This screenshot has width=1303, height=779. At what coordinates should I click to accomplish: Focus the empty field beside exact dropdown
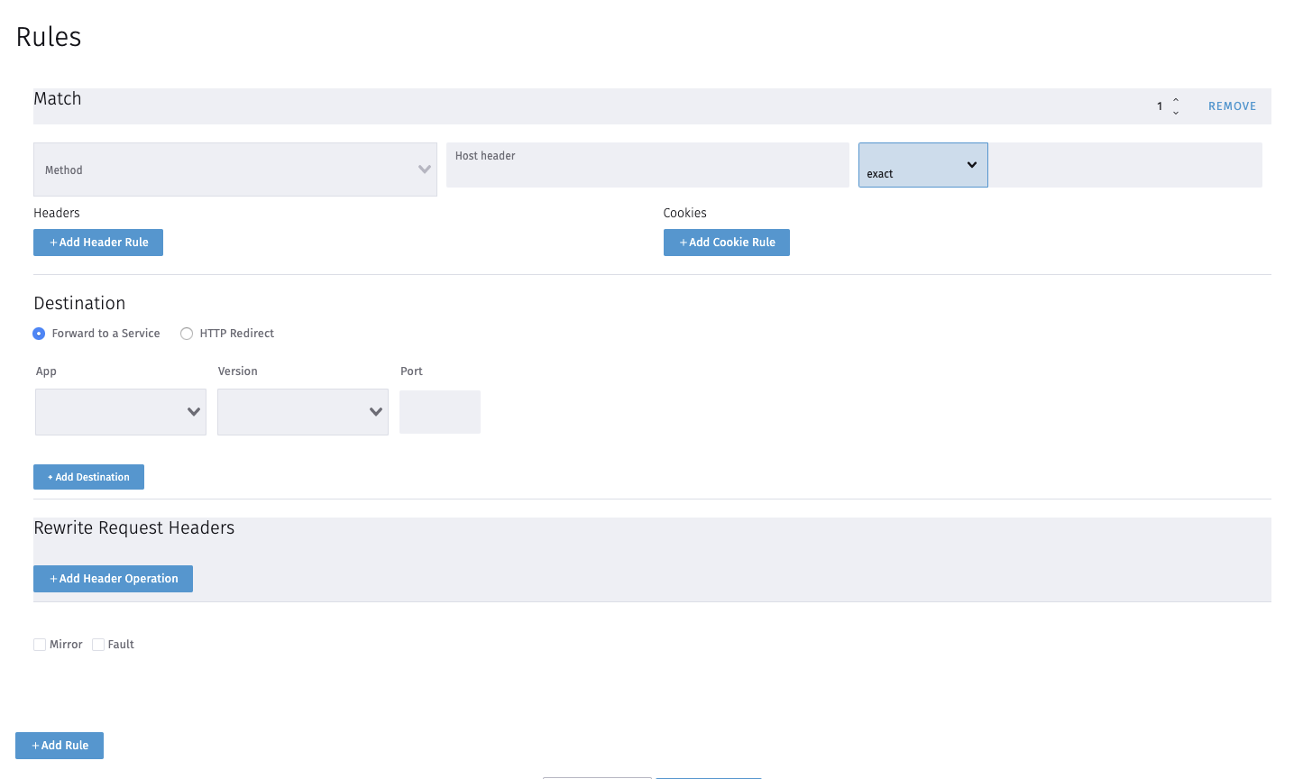(x=1125, y=165)
